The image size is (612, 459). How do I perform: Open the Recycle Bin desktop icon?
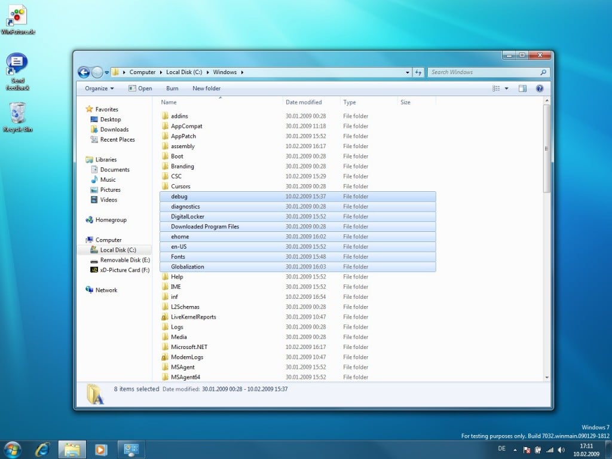[17, 117]
